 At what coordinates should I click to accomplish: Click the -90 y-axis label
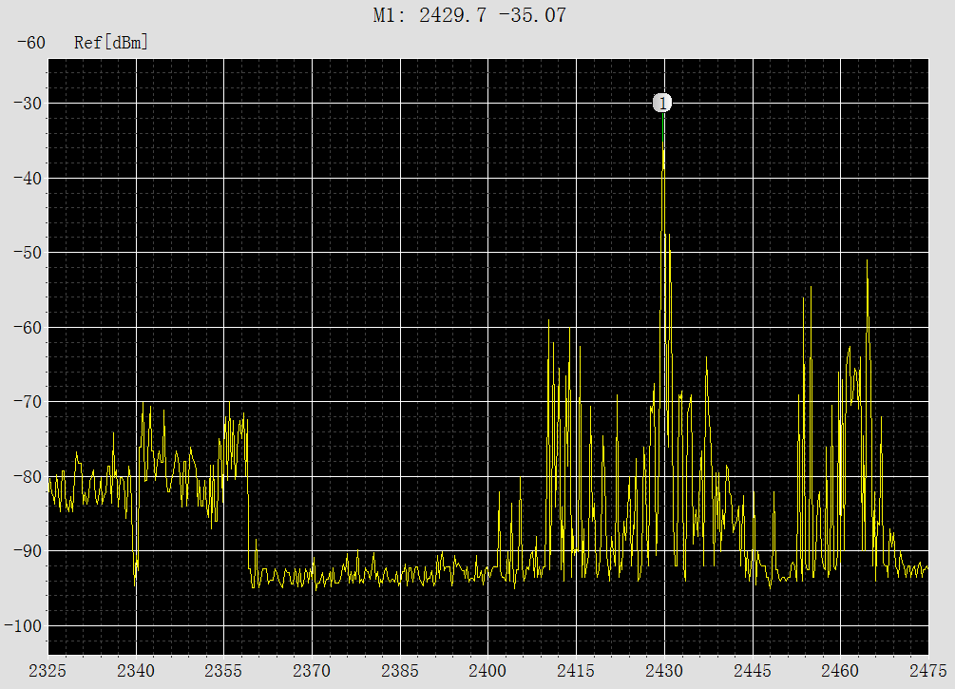(x=28, y=551)
